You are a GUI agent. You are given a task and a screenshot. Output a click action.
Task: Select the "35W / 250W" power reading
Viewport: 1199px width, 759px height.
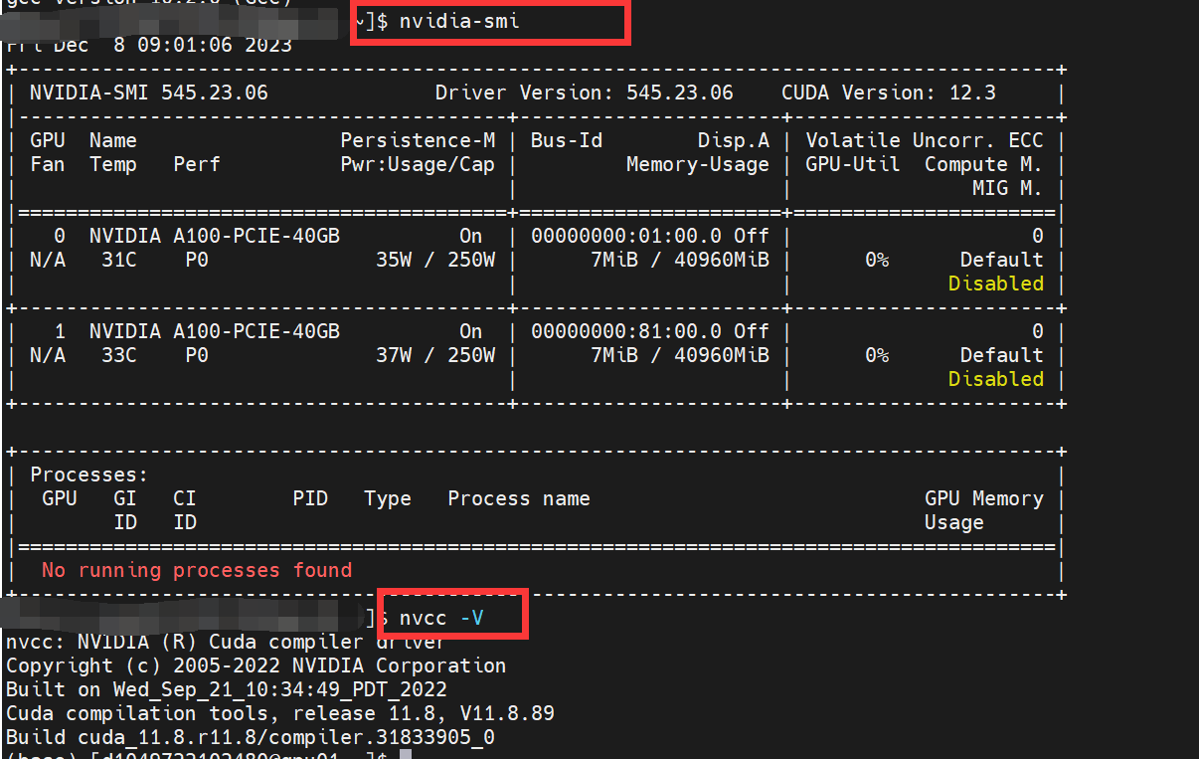tap(435, 260)
